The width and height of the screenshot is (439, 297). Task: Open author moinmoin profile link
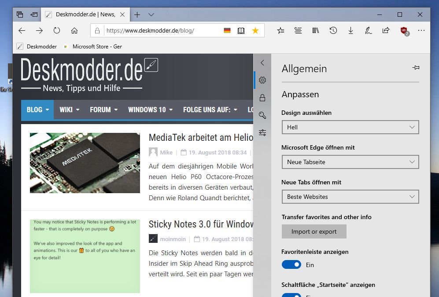click(x=173, y=239)
